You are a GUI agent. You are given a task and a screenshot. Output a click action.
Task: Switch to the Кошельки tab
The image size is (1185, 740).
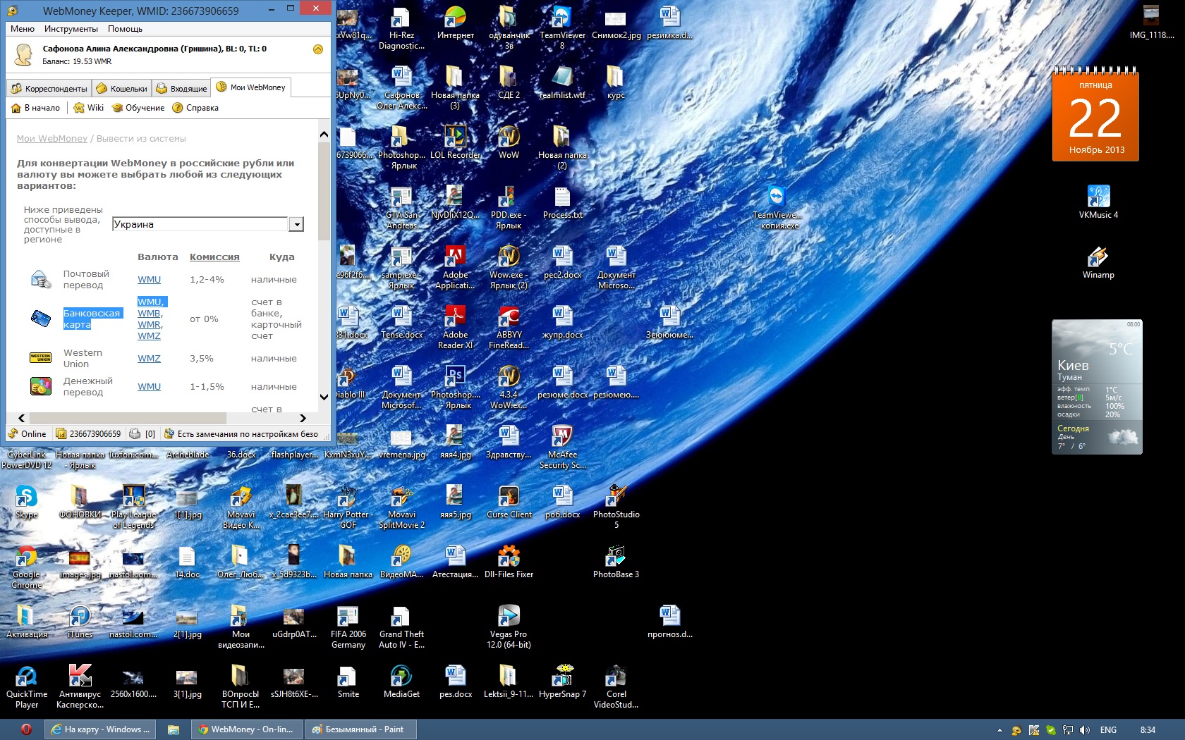pyautogui.click(x=122, y=88)
